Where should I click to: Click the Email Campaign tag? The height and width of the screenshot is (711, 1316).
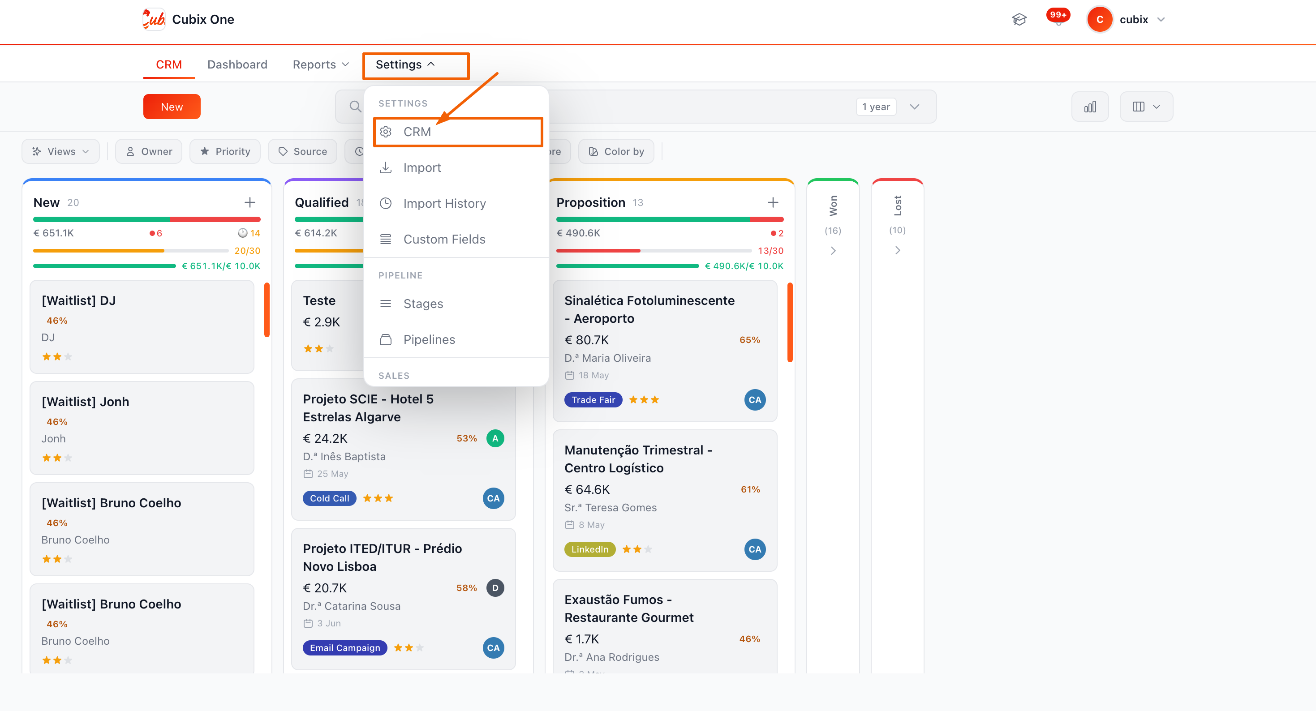[345, 648]
